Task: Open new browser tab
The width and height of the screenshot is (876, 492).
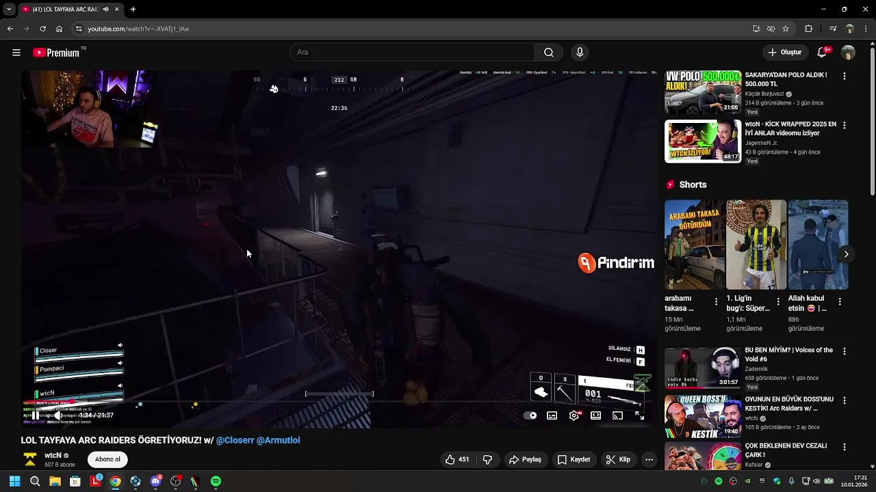Action: 133,10
